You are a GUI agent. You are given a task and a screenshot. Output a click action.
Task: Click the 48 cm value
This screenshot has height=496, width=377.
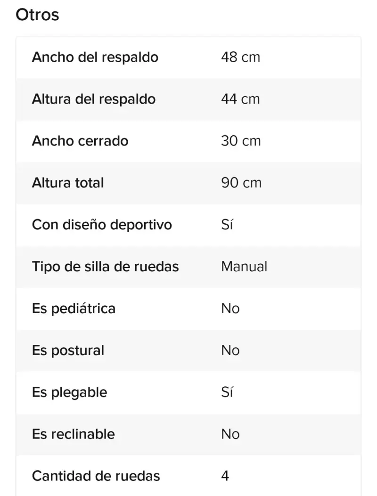pyautogui.click(x=240, y=57)
